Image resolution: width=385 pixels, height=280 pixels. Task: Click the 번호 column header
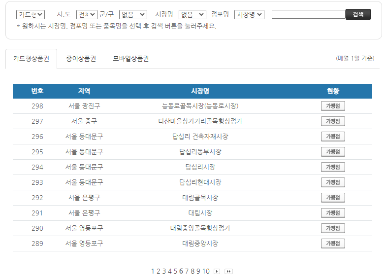coord(37,91)
